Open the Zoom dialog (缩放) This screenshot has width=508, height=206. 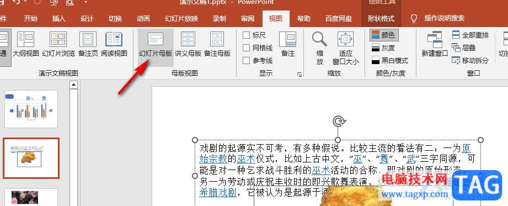320,48
